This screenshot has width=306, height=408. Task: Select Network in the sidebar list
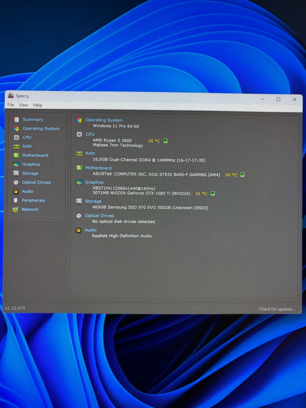pos(30,209)
